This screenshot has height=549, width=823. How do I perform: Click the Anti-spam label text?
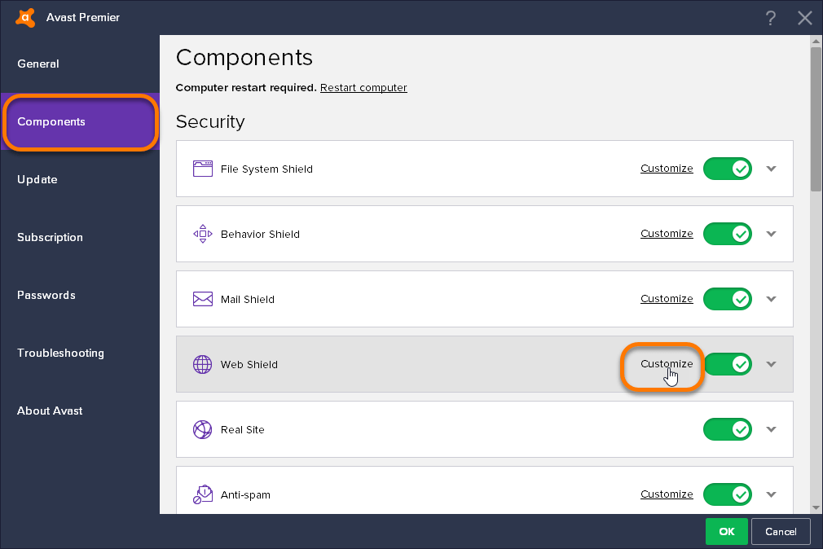[x=245, y=495]
